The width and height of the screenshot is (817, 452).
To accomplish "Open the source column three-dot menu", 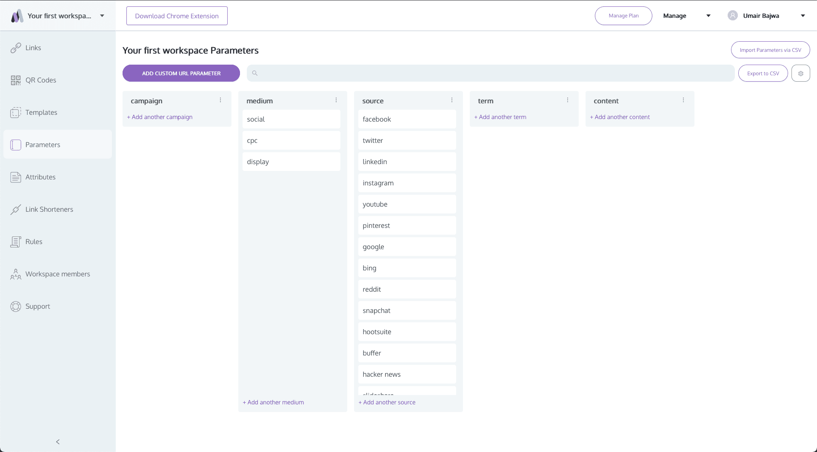I will tap(452, 100).
